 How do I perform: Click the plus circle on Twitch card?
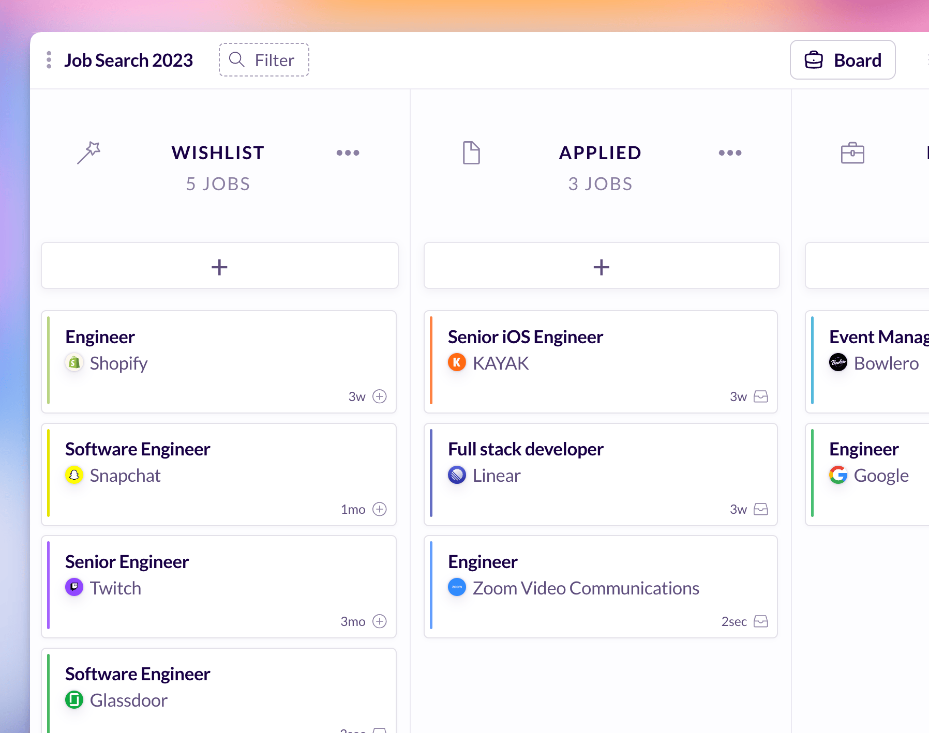coord(380,621)
